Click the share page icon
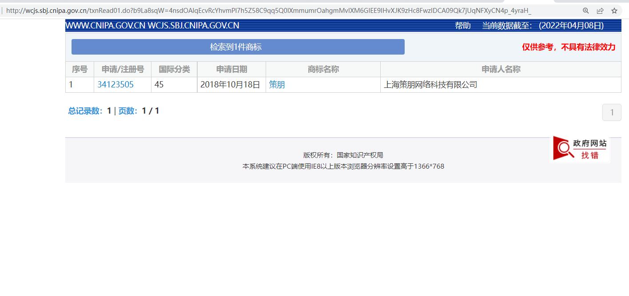Image resolution: width=629 pixels, height=296 pixels. 600,10
